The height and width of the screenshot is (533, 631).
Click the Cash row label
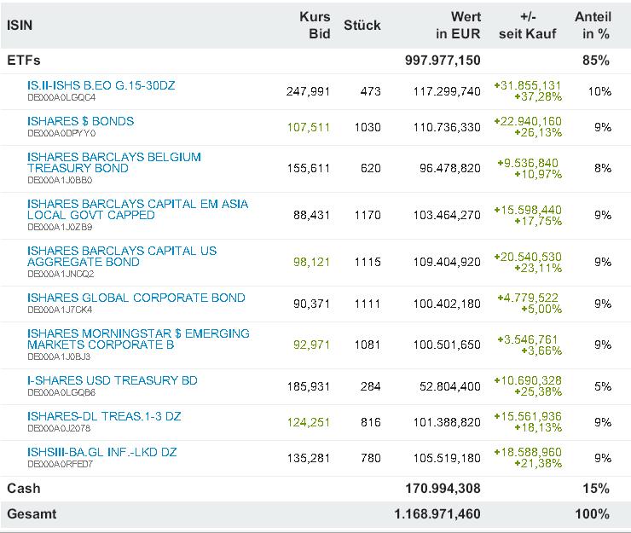coord(24,489)
